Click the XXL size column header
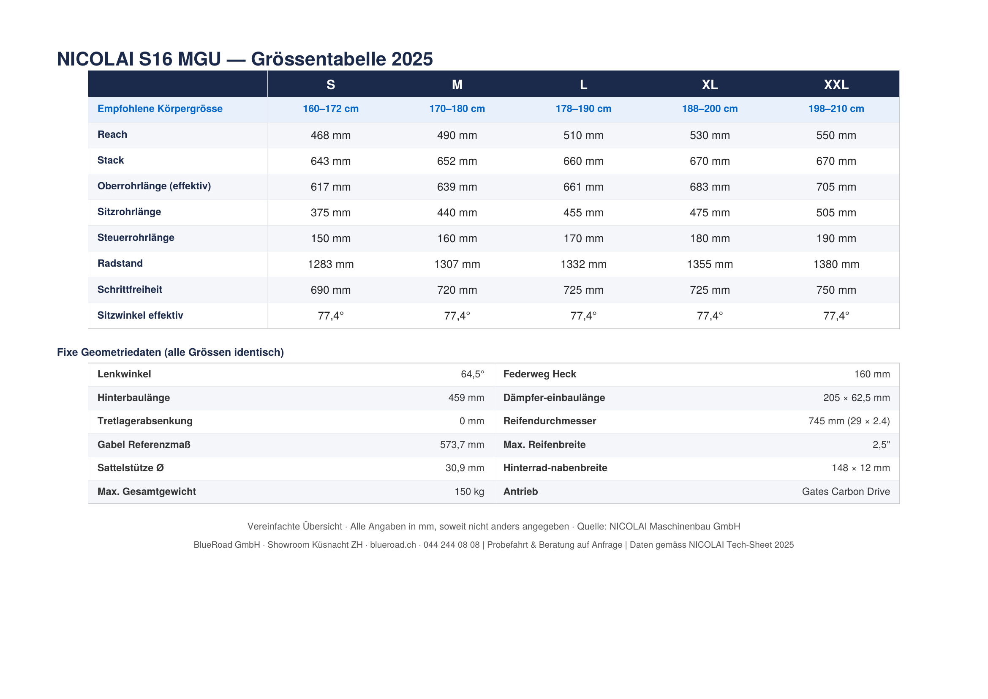Viewport: 988px width, 699px height. [x=836, y=85]
